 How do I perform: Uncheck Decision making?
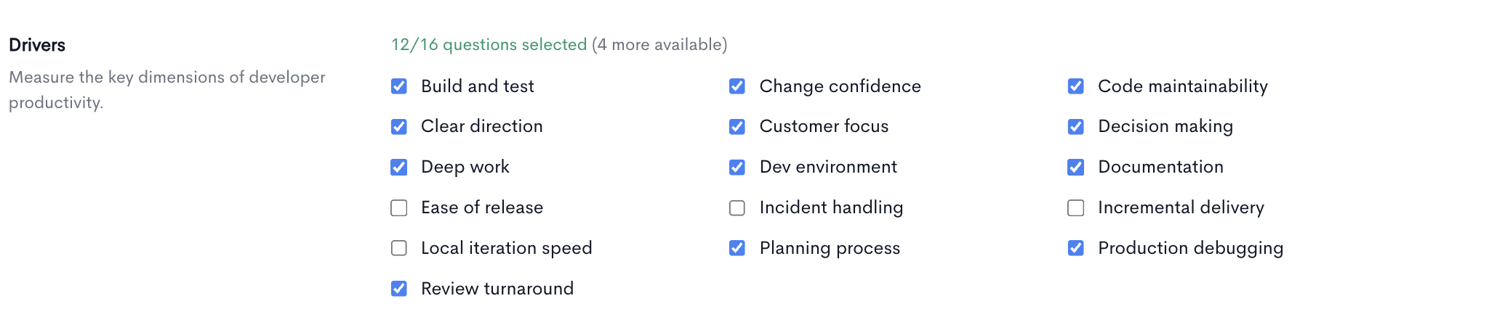tap(1076, 127)
